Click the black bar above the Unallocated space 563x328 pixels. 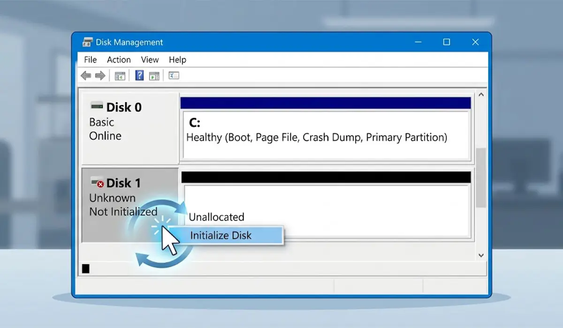326,177
